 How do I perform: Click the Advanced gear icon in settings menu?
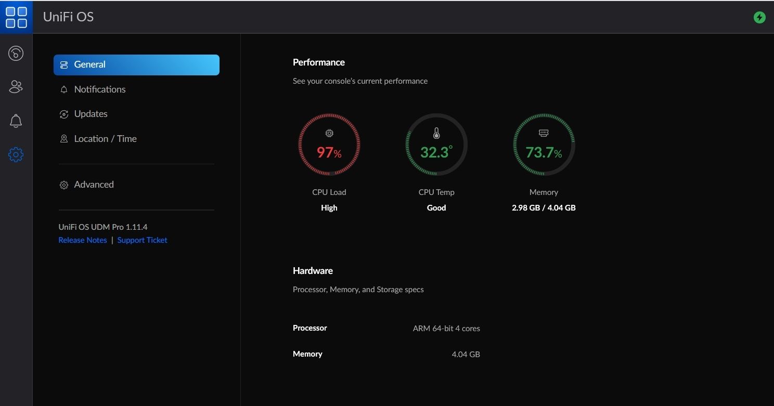pyautogui.click(x=64, y=185)
